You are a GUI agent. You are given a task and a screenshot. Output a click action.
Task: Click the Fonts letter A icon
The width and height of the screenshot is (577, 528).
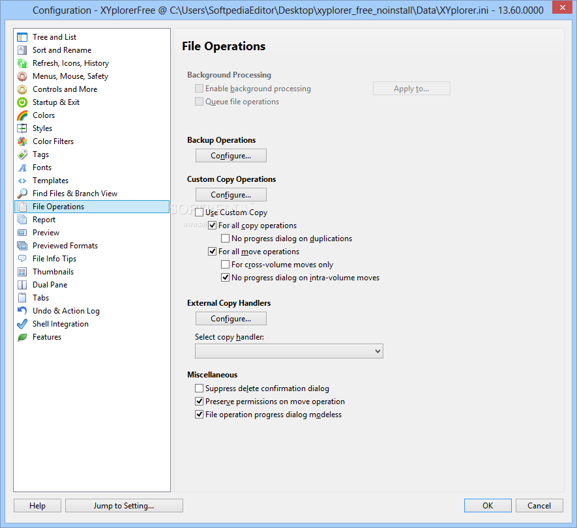pos(22,168)
